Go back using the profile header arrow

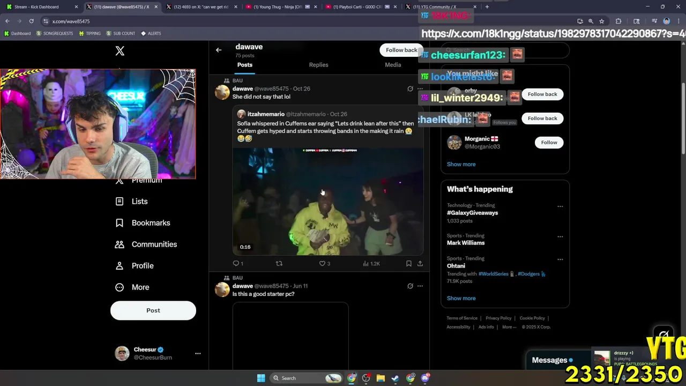pos(219,50)
